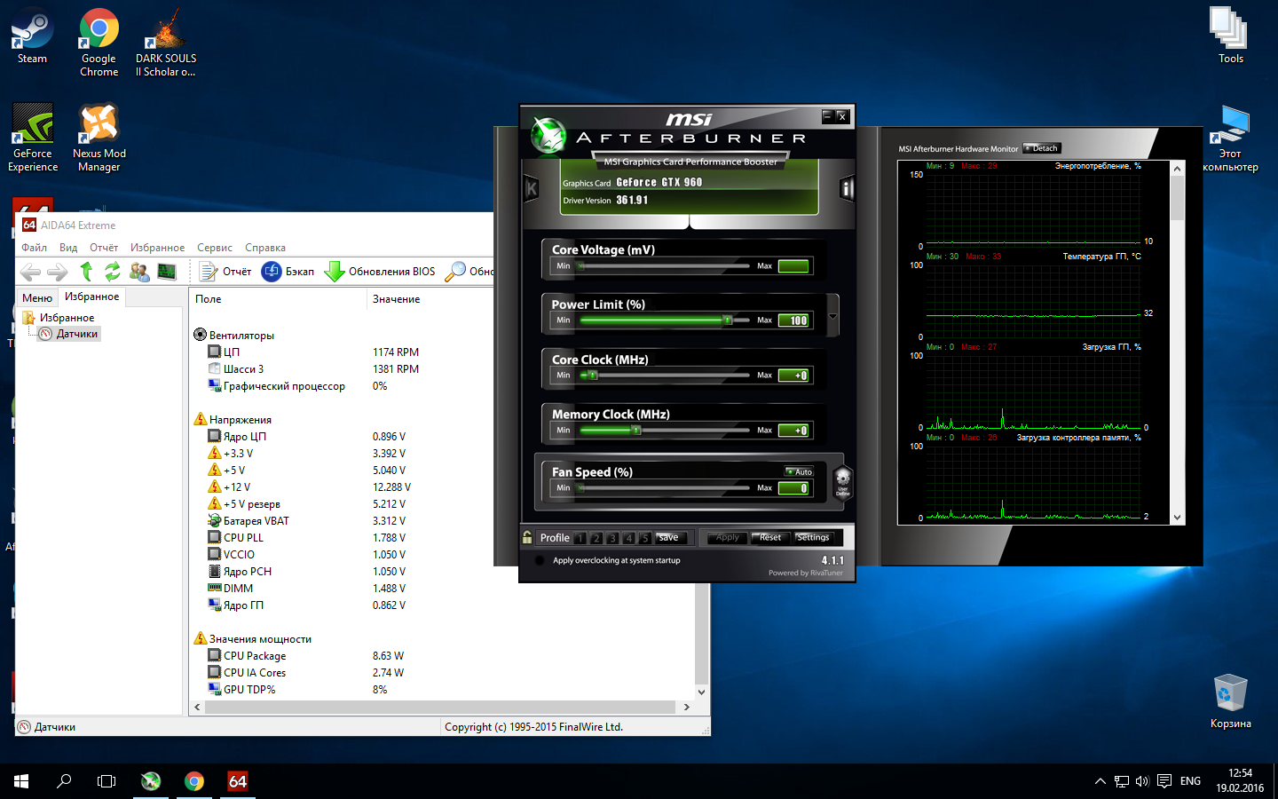
Task: Click the hardware monitor scrollbar down arrow
Action: click(x=1178, y=518)
